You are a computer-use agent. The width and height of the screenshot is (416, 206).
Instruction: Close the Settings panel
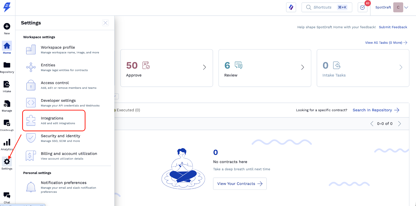click(105, 23)
